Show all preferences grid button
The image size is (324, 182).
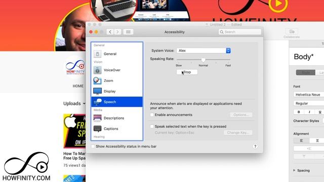coord(128,32)
